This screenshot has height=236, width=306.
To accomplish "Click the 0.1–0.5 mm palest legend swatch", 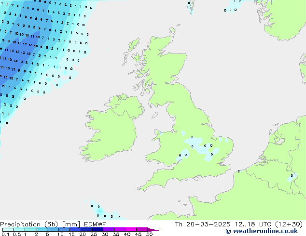I will 8,230.
